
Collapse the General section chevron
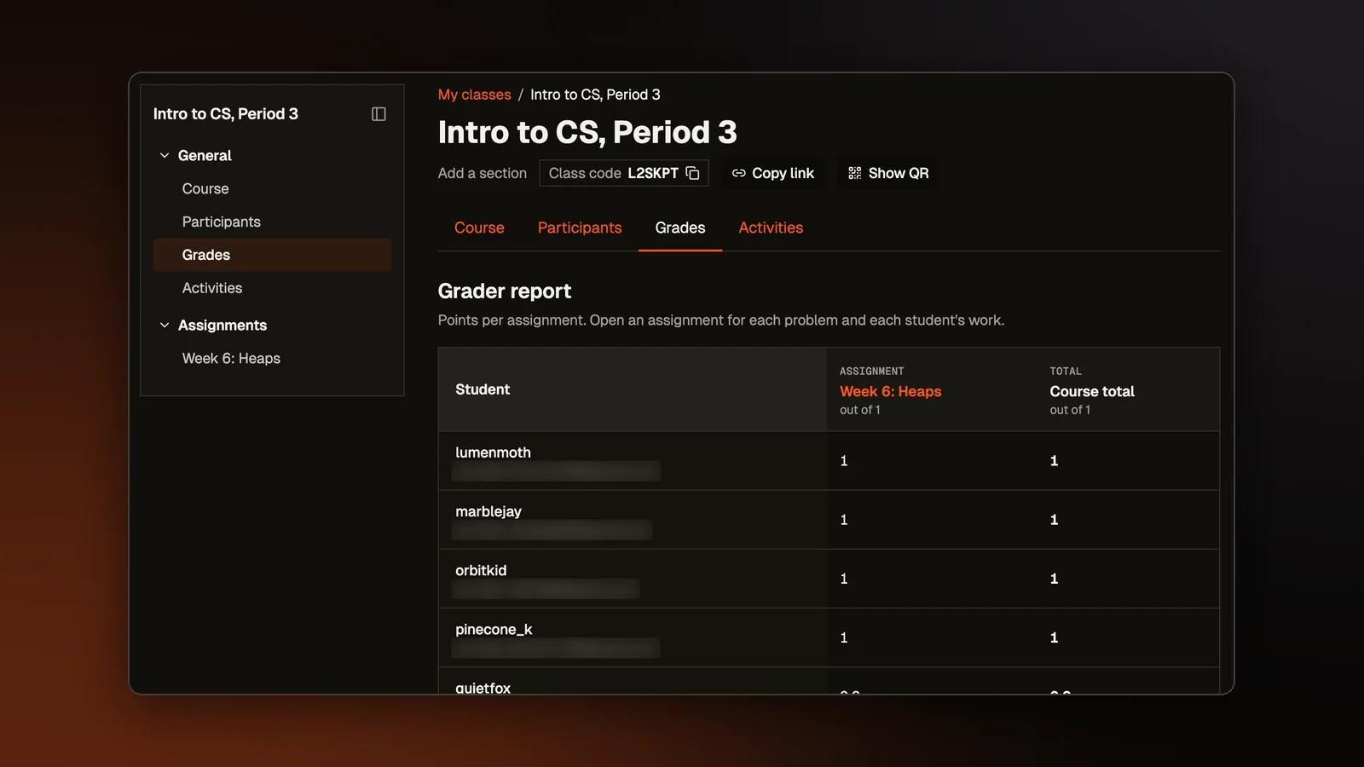[x=165, y=156]
